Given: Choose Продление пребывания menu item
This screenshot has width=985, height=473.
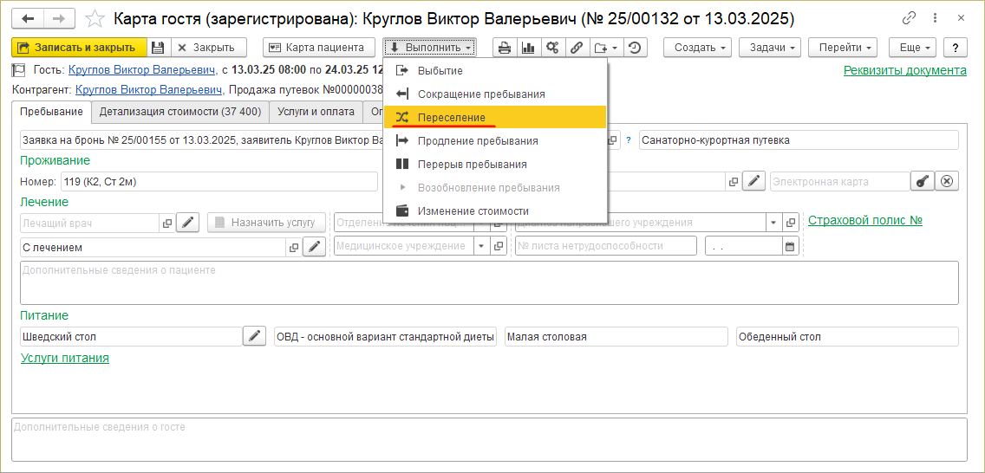Looking at the screenshot, I should point(495,141).
